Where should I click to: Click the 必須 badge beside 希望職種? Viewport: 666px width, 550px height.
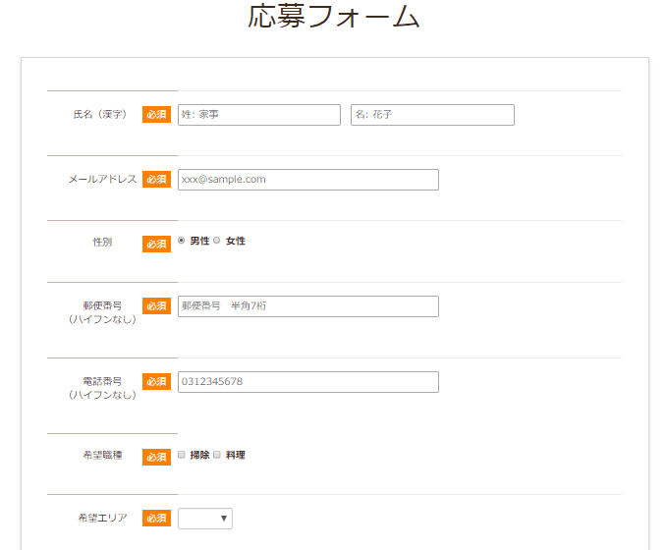[156, 457]
